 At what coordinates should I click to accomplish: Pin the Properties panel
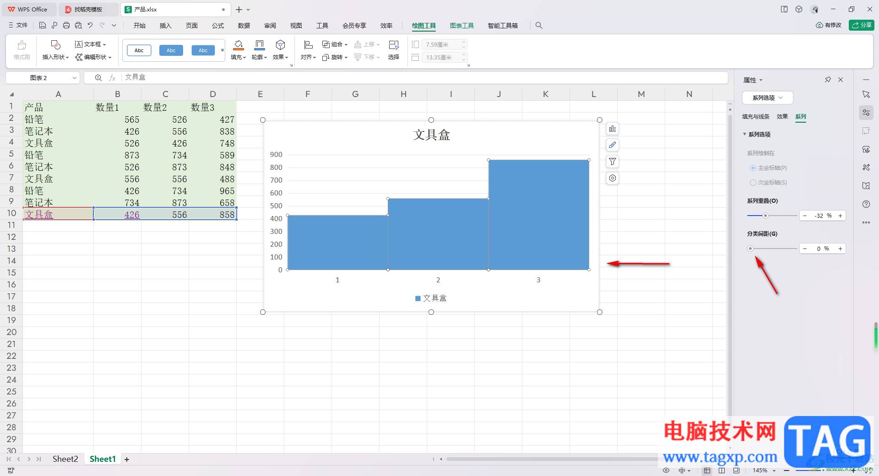(828, 80)
